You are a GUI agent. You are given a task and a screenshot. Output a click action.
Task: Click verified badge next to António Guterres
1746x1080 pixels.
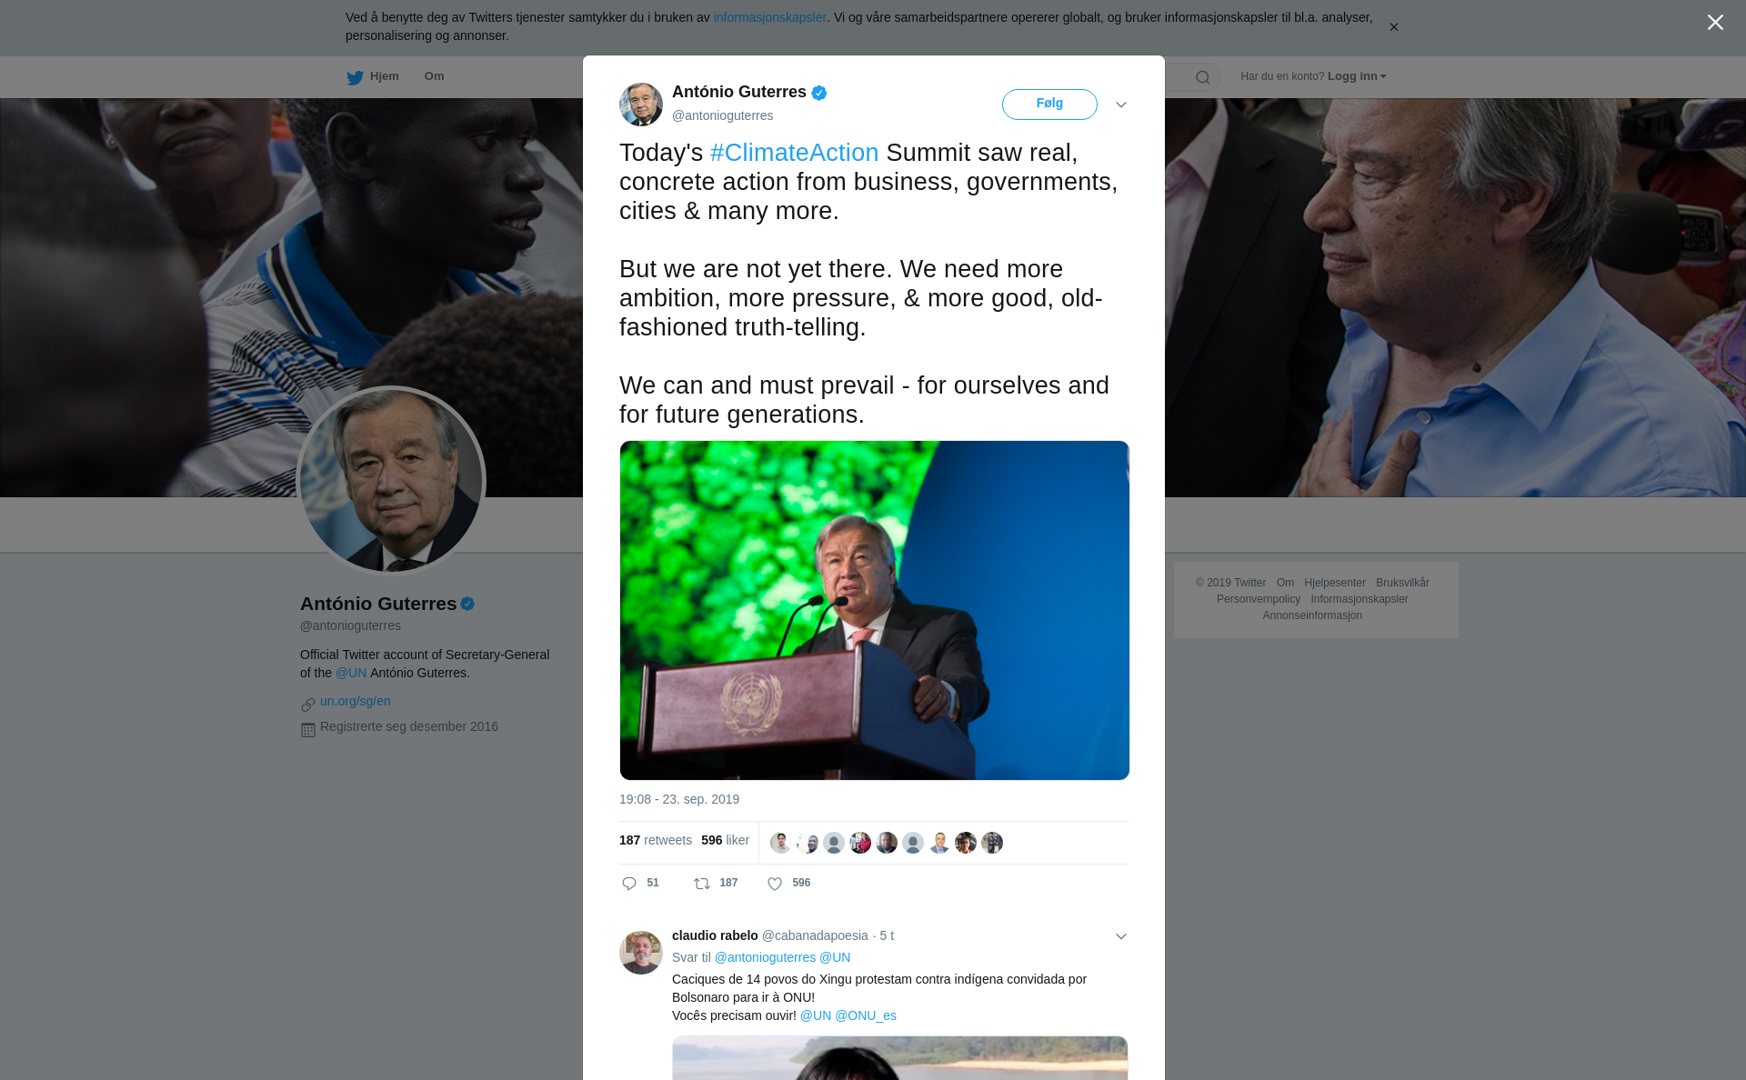click(819, 93)
